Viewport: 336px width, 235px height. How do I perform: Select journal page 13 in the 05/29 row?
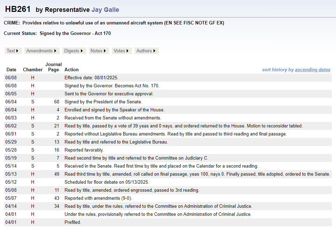click(57, 142)
